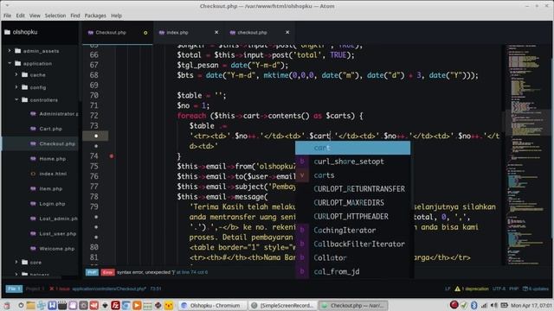Choose the highlighted 'cart' autocomplete suggestion

tap(352, 148)
